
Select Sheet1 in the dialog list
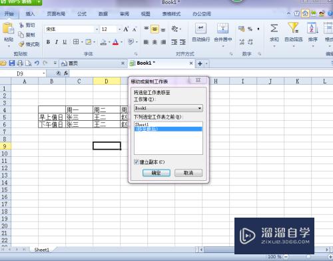[x=168, y=124]
